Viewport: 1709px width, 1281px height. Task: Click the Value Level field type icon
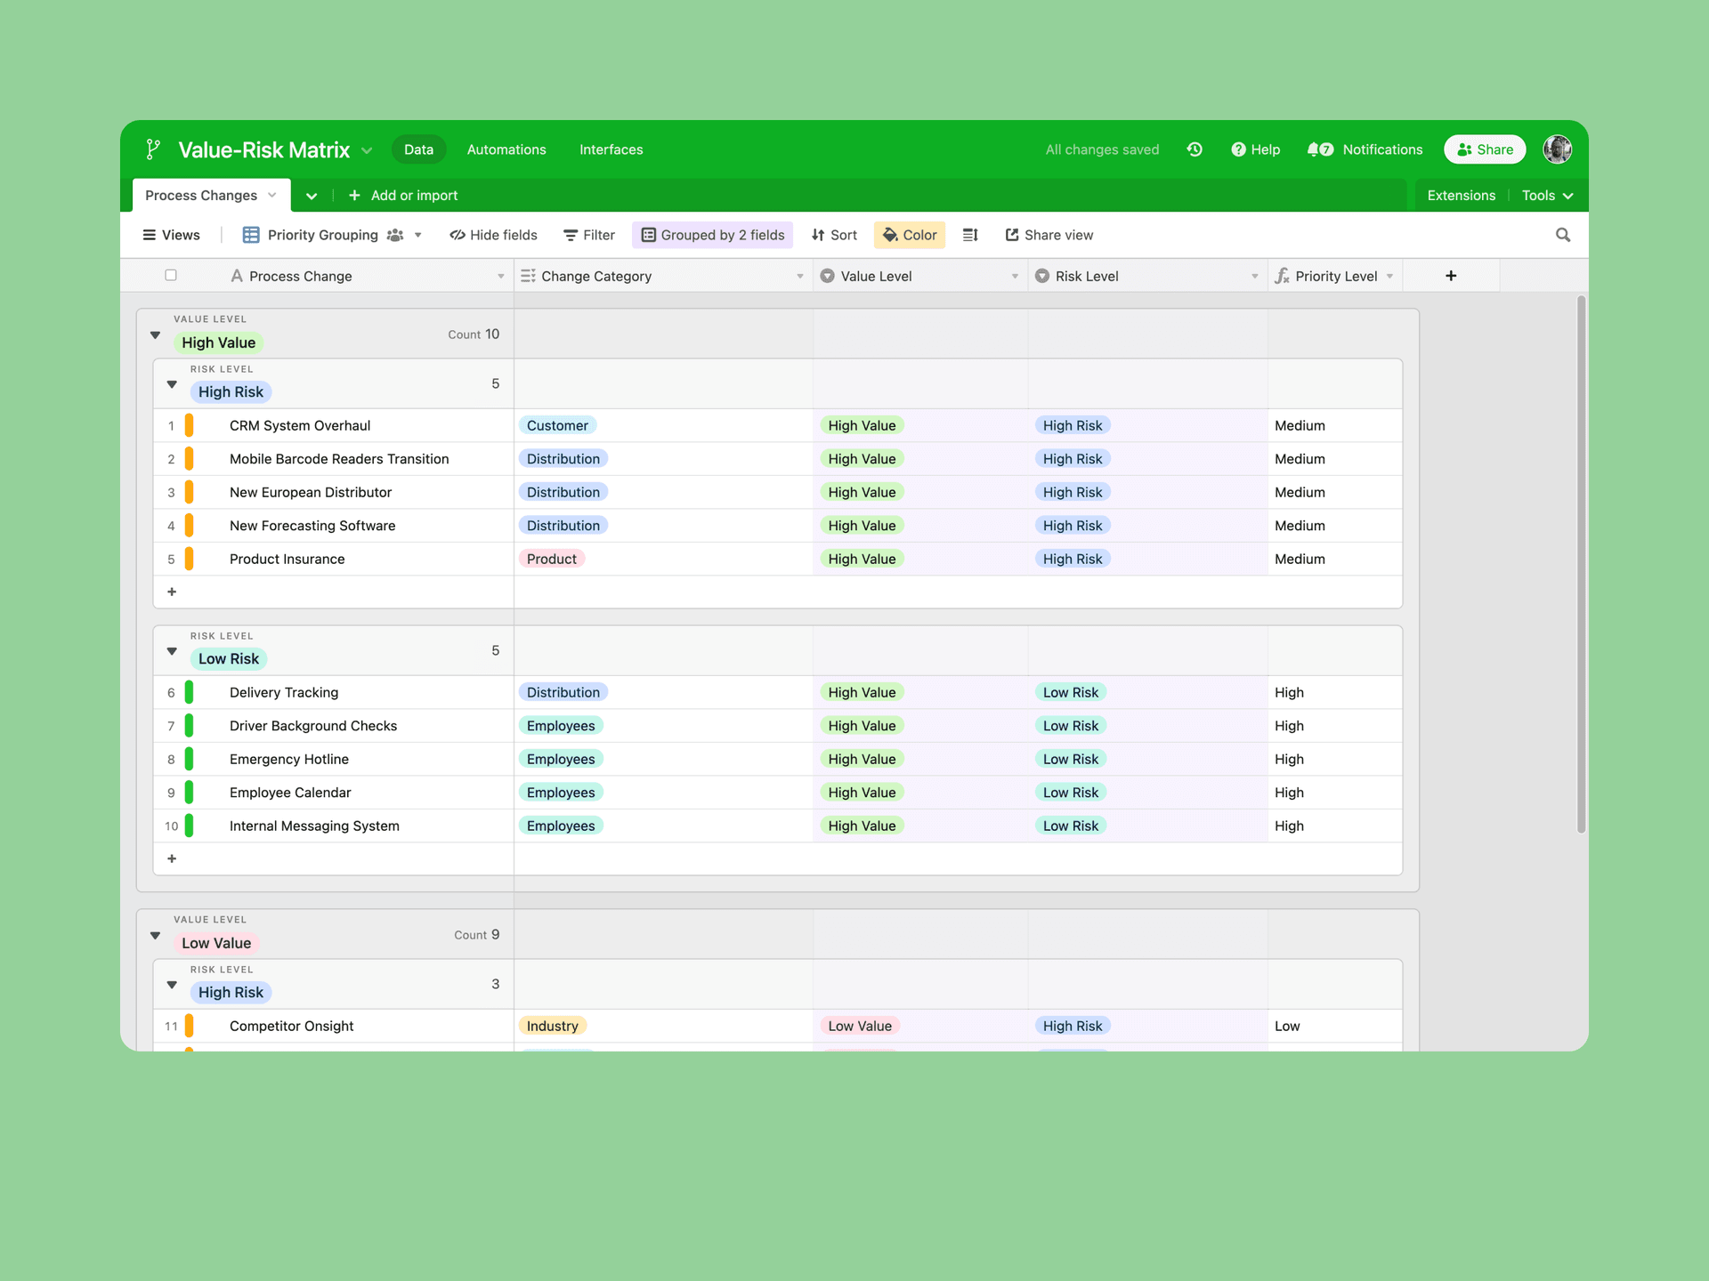pyautogui.click(x=827, y=276)
